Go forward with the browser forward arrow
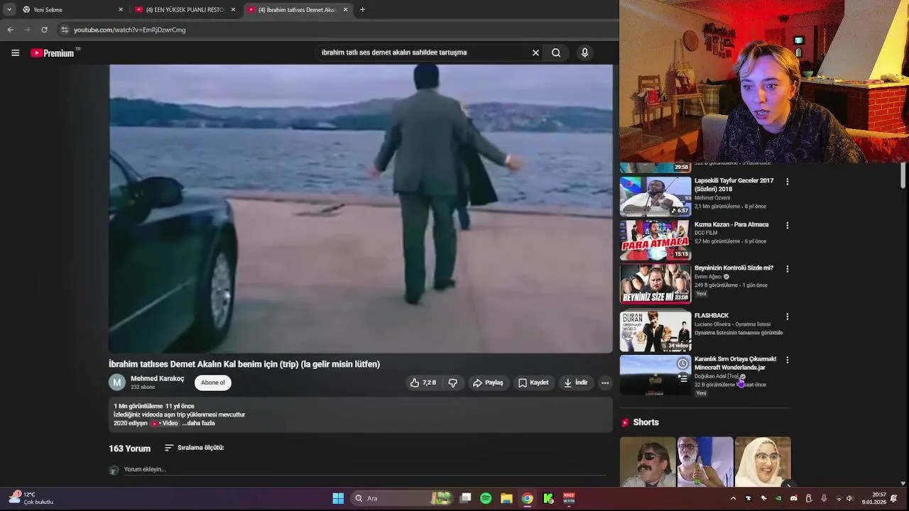909x511 pixels. click(27, 30)
